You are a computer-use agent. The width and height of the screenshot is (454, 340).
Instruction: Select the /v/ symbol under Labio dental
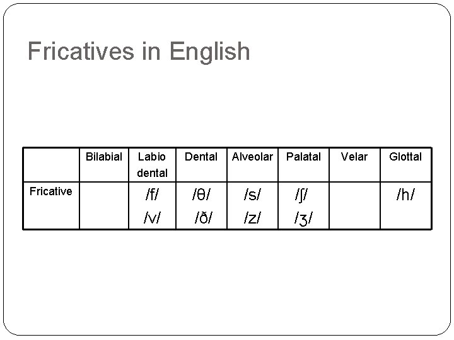click(152, 217)
